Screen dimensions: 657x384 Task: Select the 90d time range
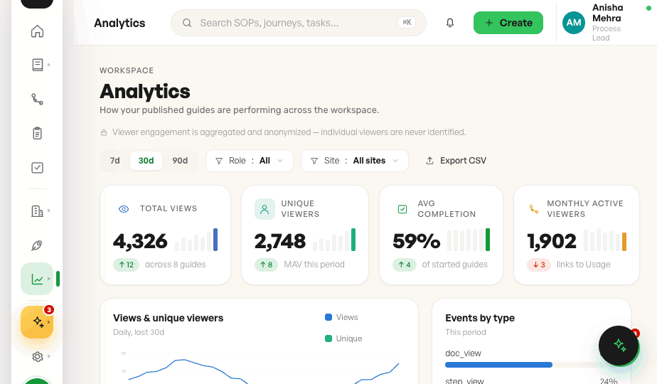click(x=180, y=161)
